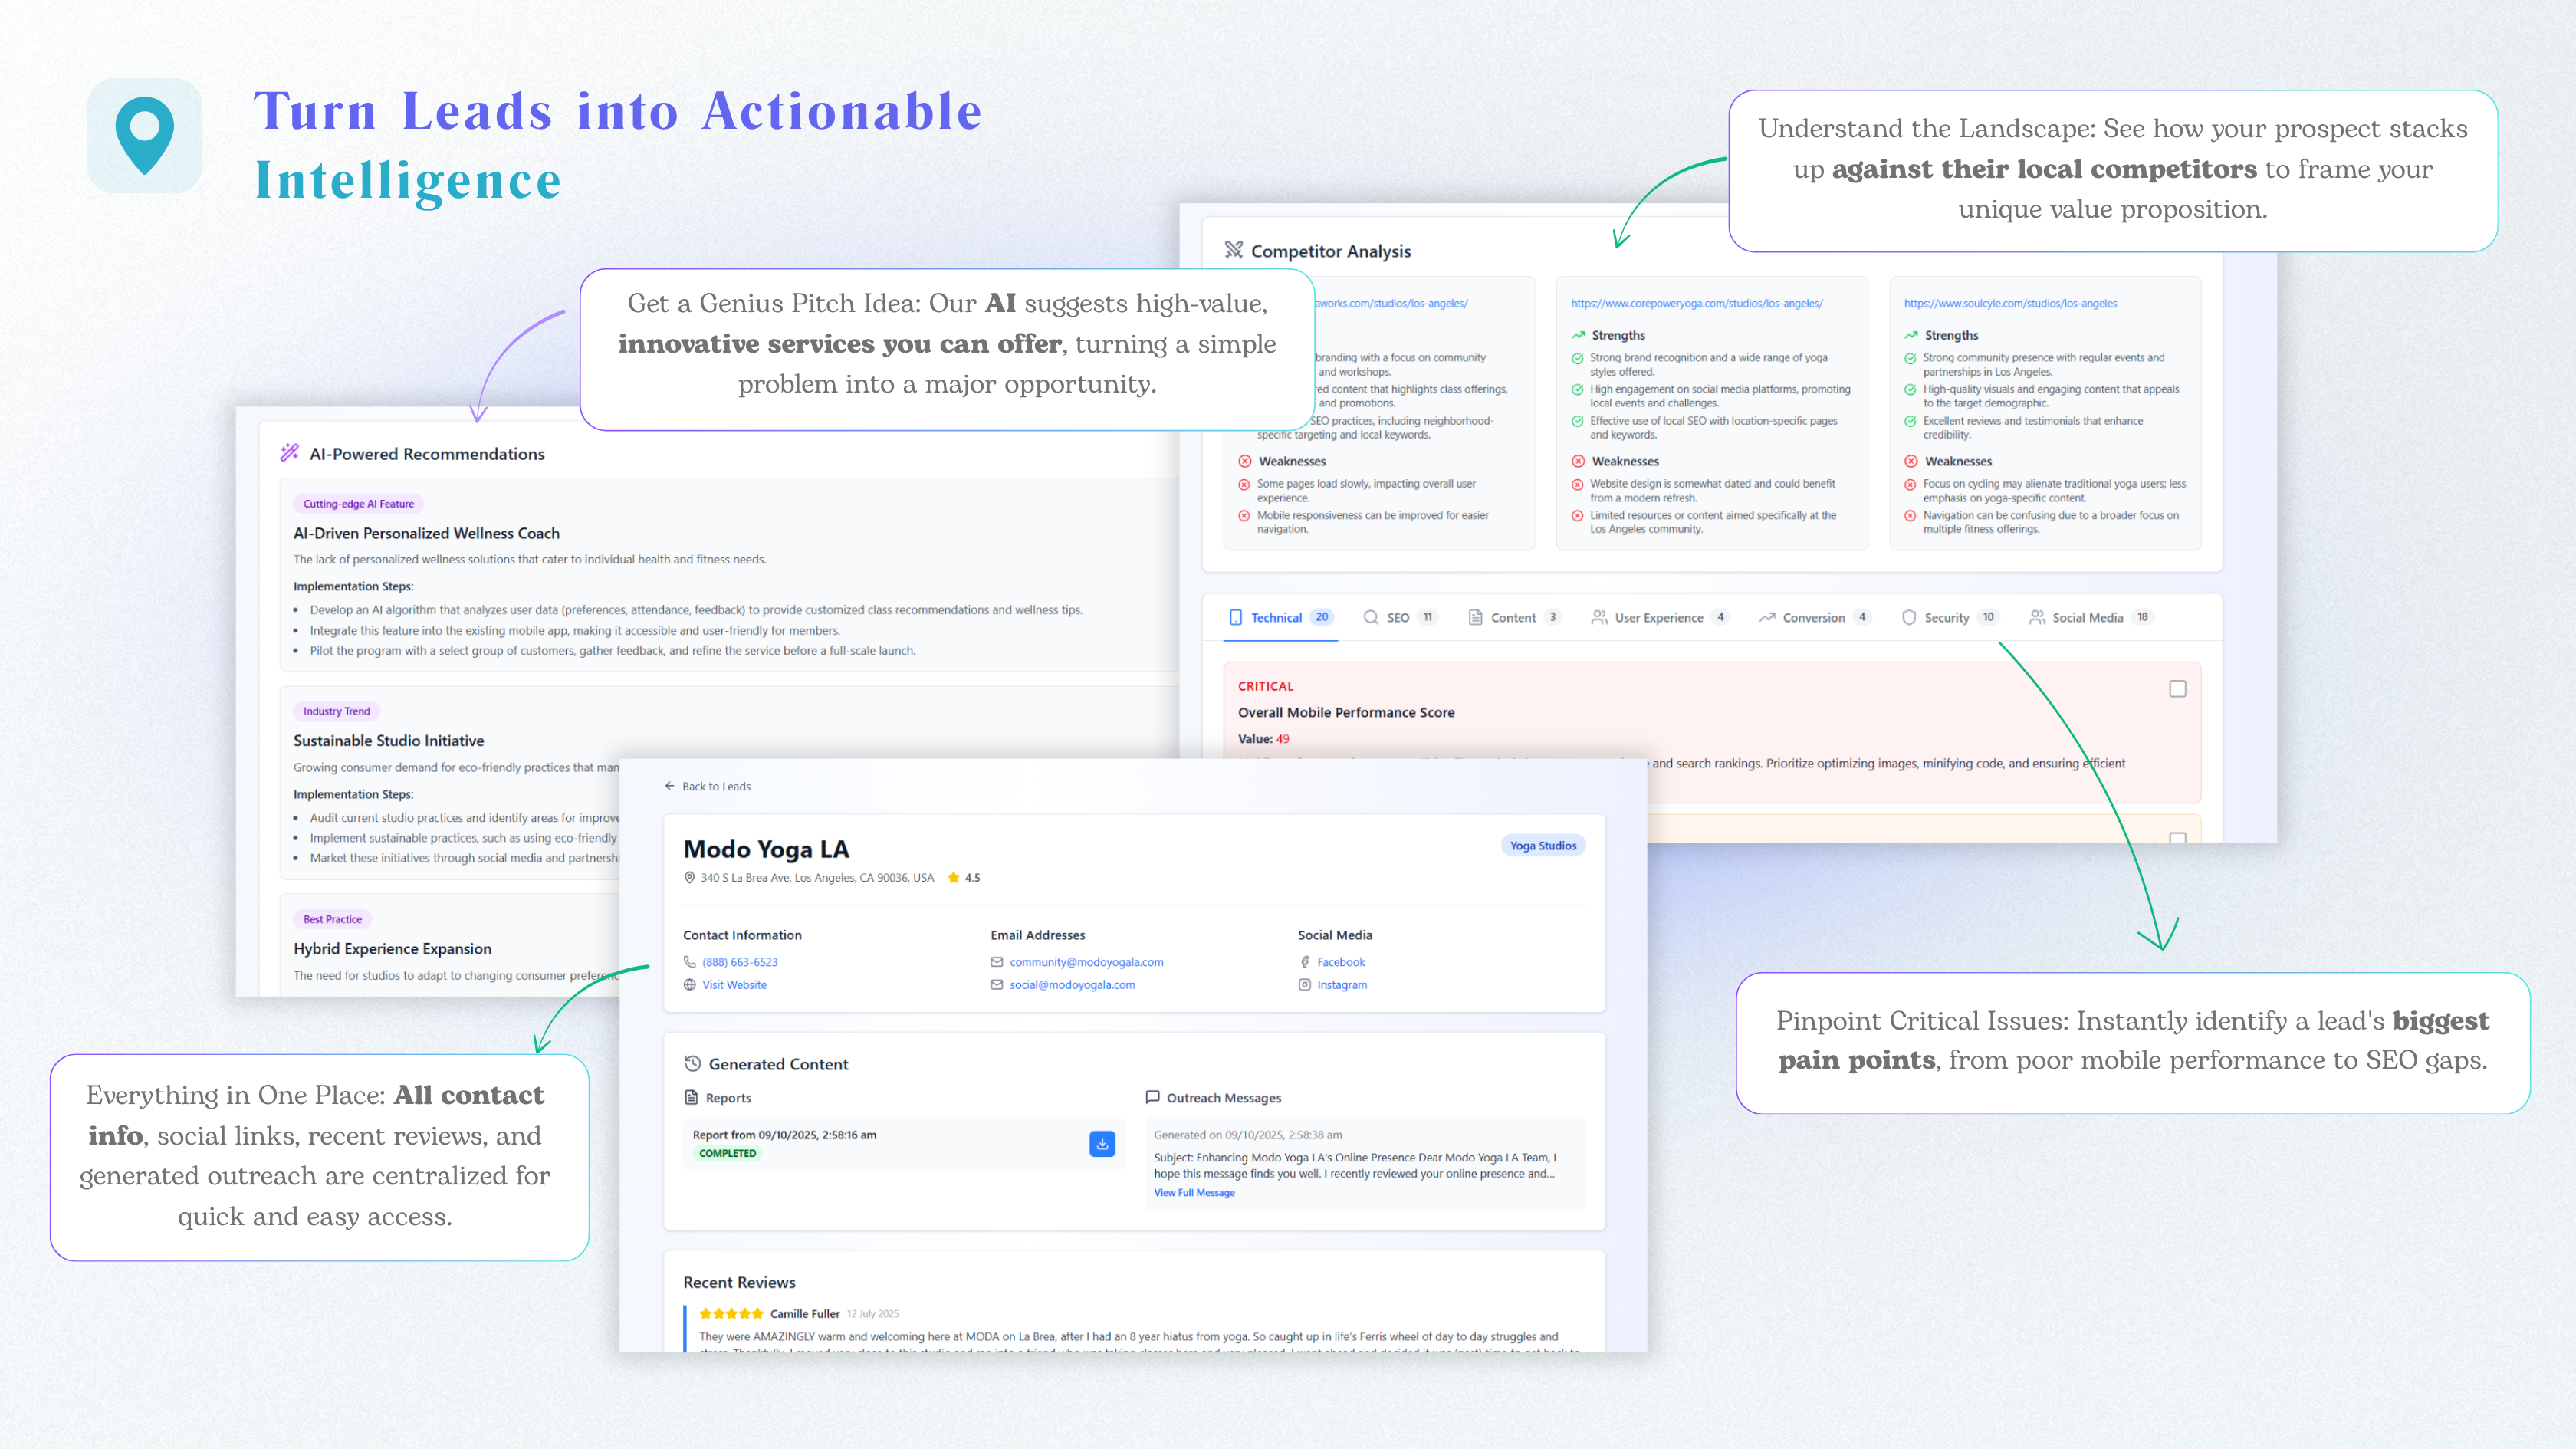2576x1449 pixels.
Task: Click the community@modoyogala.com email address
Action: [x=1086, y=962]
